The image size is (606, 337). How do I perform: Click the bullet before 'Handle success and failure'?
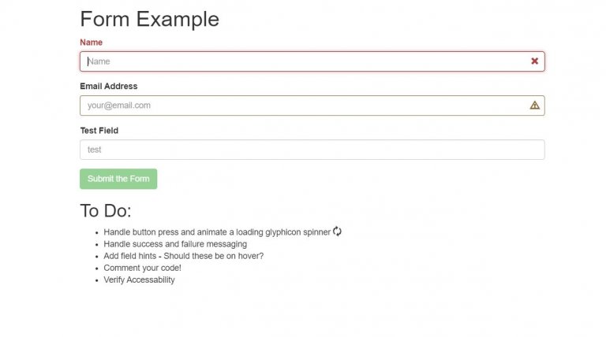[x=97, y=245]
